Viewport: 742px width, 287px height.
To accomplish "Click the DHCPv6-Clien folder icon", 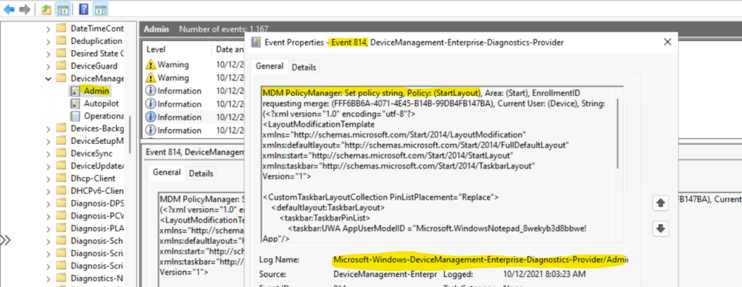I will pos(61,191).
